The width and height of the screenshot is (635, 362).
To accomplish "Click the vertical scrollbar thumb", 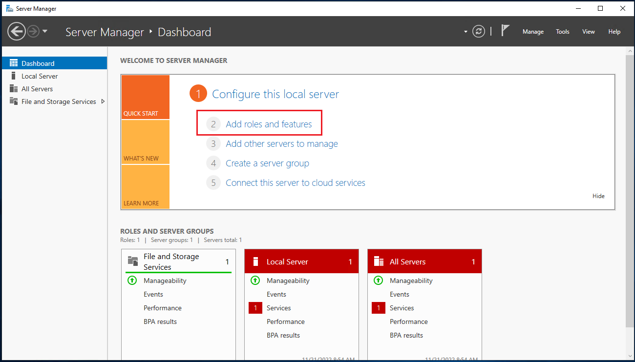I will tap(629, 190).
